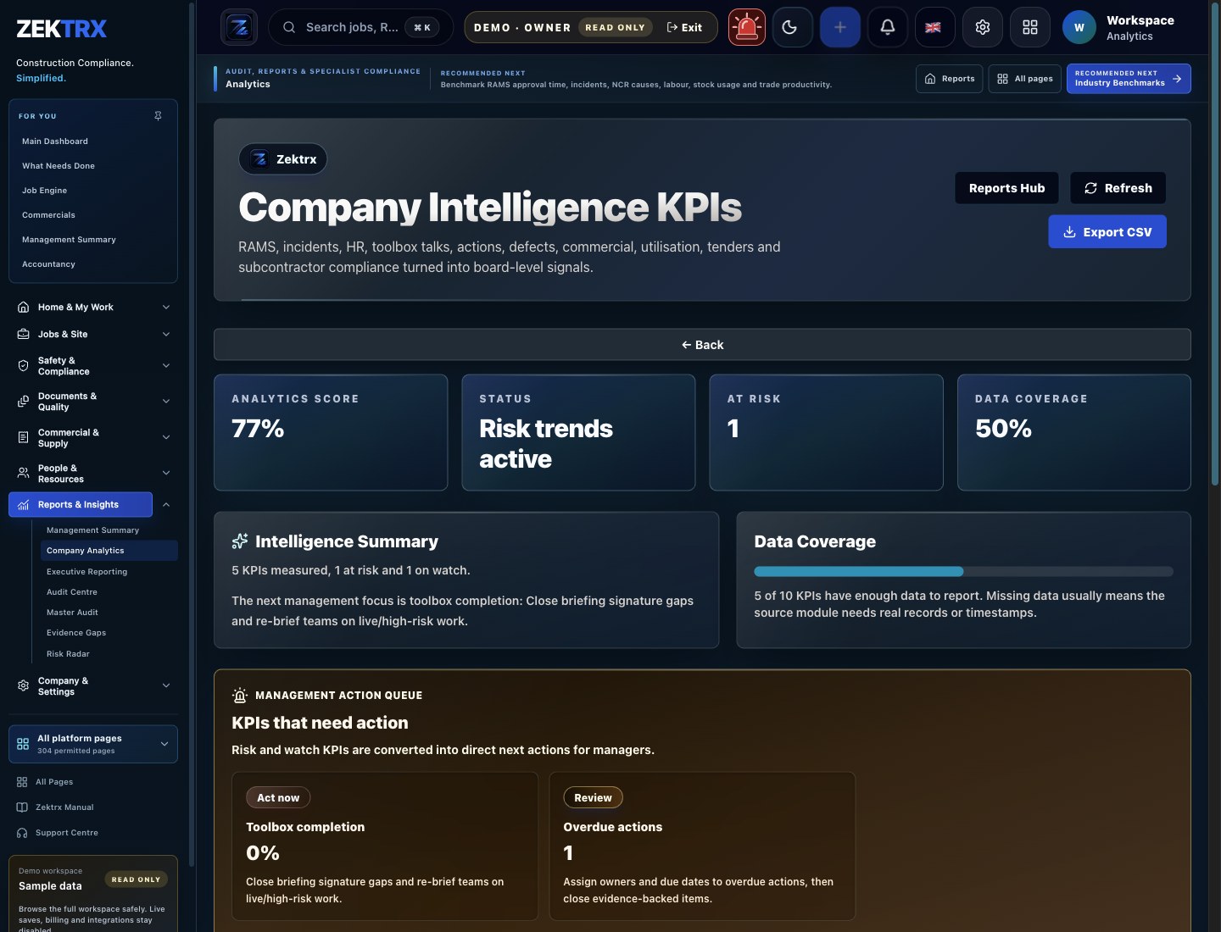Exit demo mode
This screenshot has height=932, width=1221.
pos(684,27)
